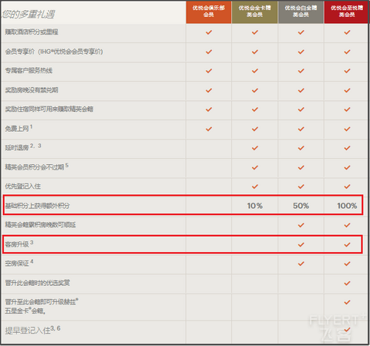This screenshot has height=346, width=370.
Task: Click 晋升此会籍时的优选奖赏 checkmark under 至悦精英会员
Action: pos(347,283)
